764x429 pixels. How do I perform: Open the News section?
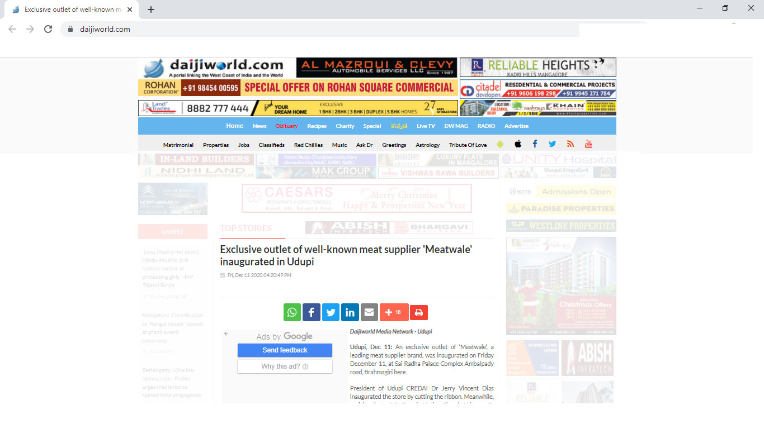[x=260, y=126]
